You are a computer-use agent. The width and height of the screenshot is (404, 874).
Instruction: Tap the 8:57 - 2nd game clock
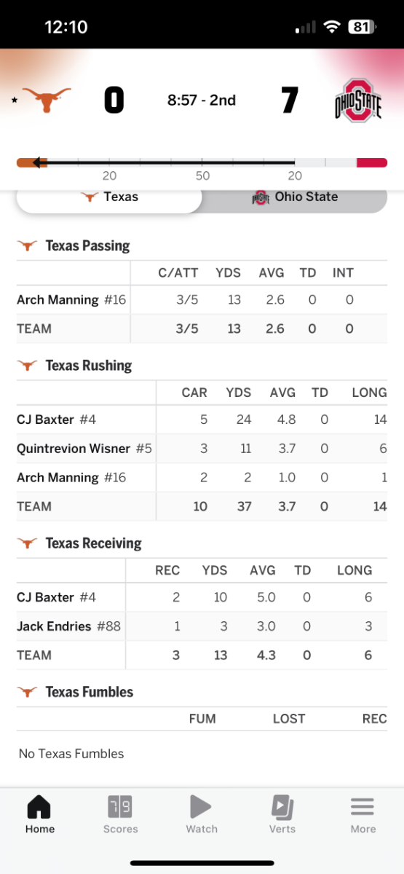(202, 101)
